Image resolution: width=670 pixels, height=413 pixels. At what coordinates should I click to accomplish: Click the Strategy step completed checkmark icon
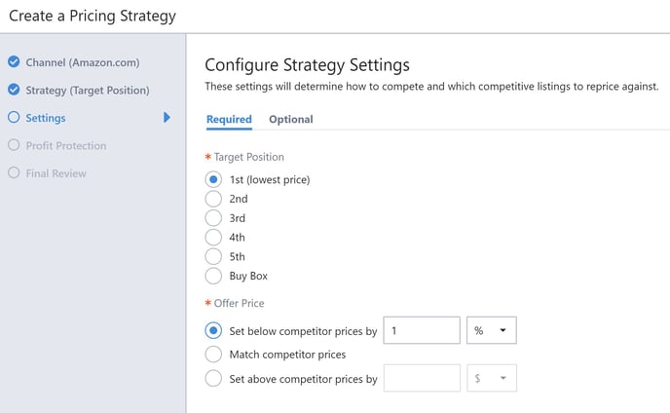pos(14,91)
